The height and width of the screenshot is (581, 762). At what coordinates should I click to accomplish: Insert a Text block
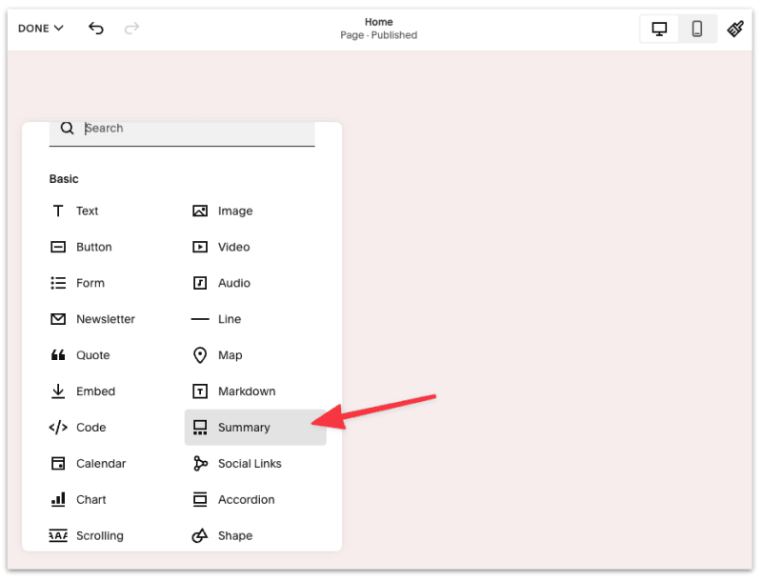click(x=87, y=210)
